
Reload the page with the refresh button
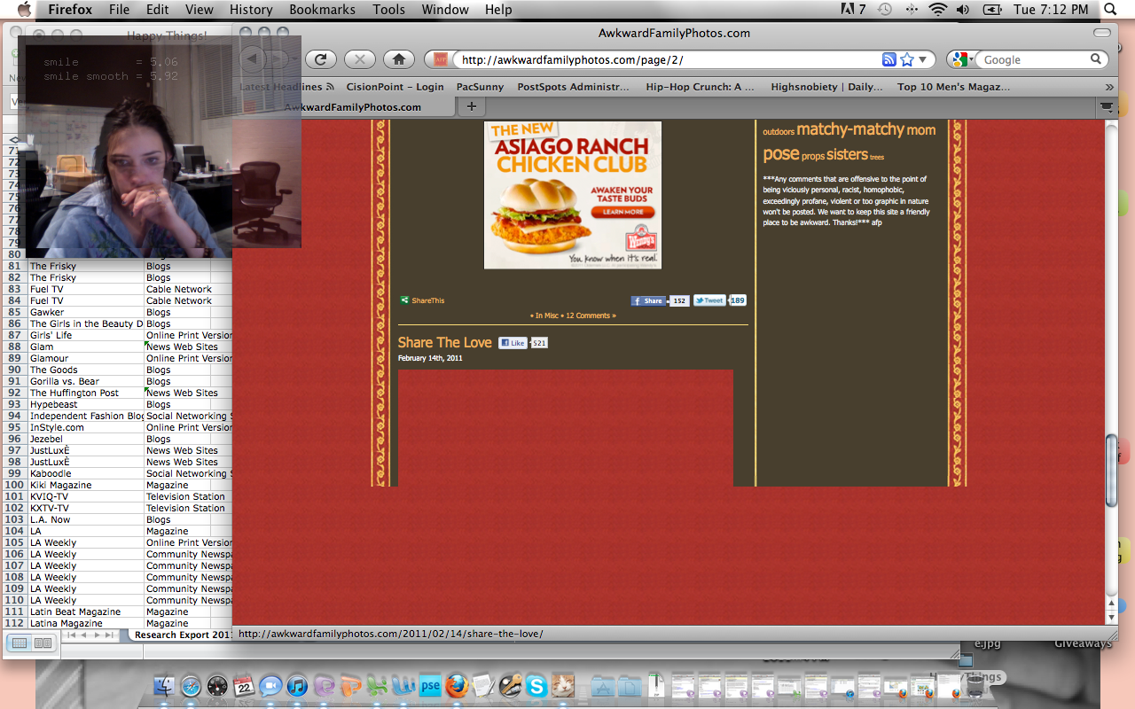(320, 59)
